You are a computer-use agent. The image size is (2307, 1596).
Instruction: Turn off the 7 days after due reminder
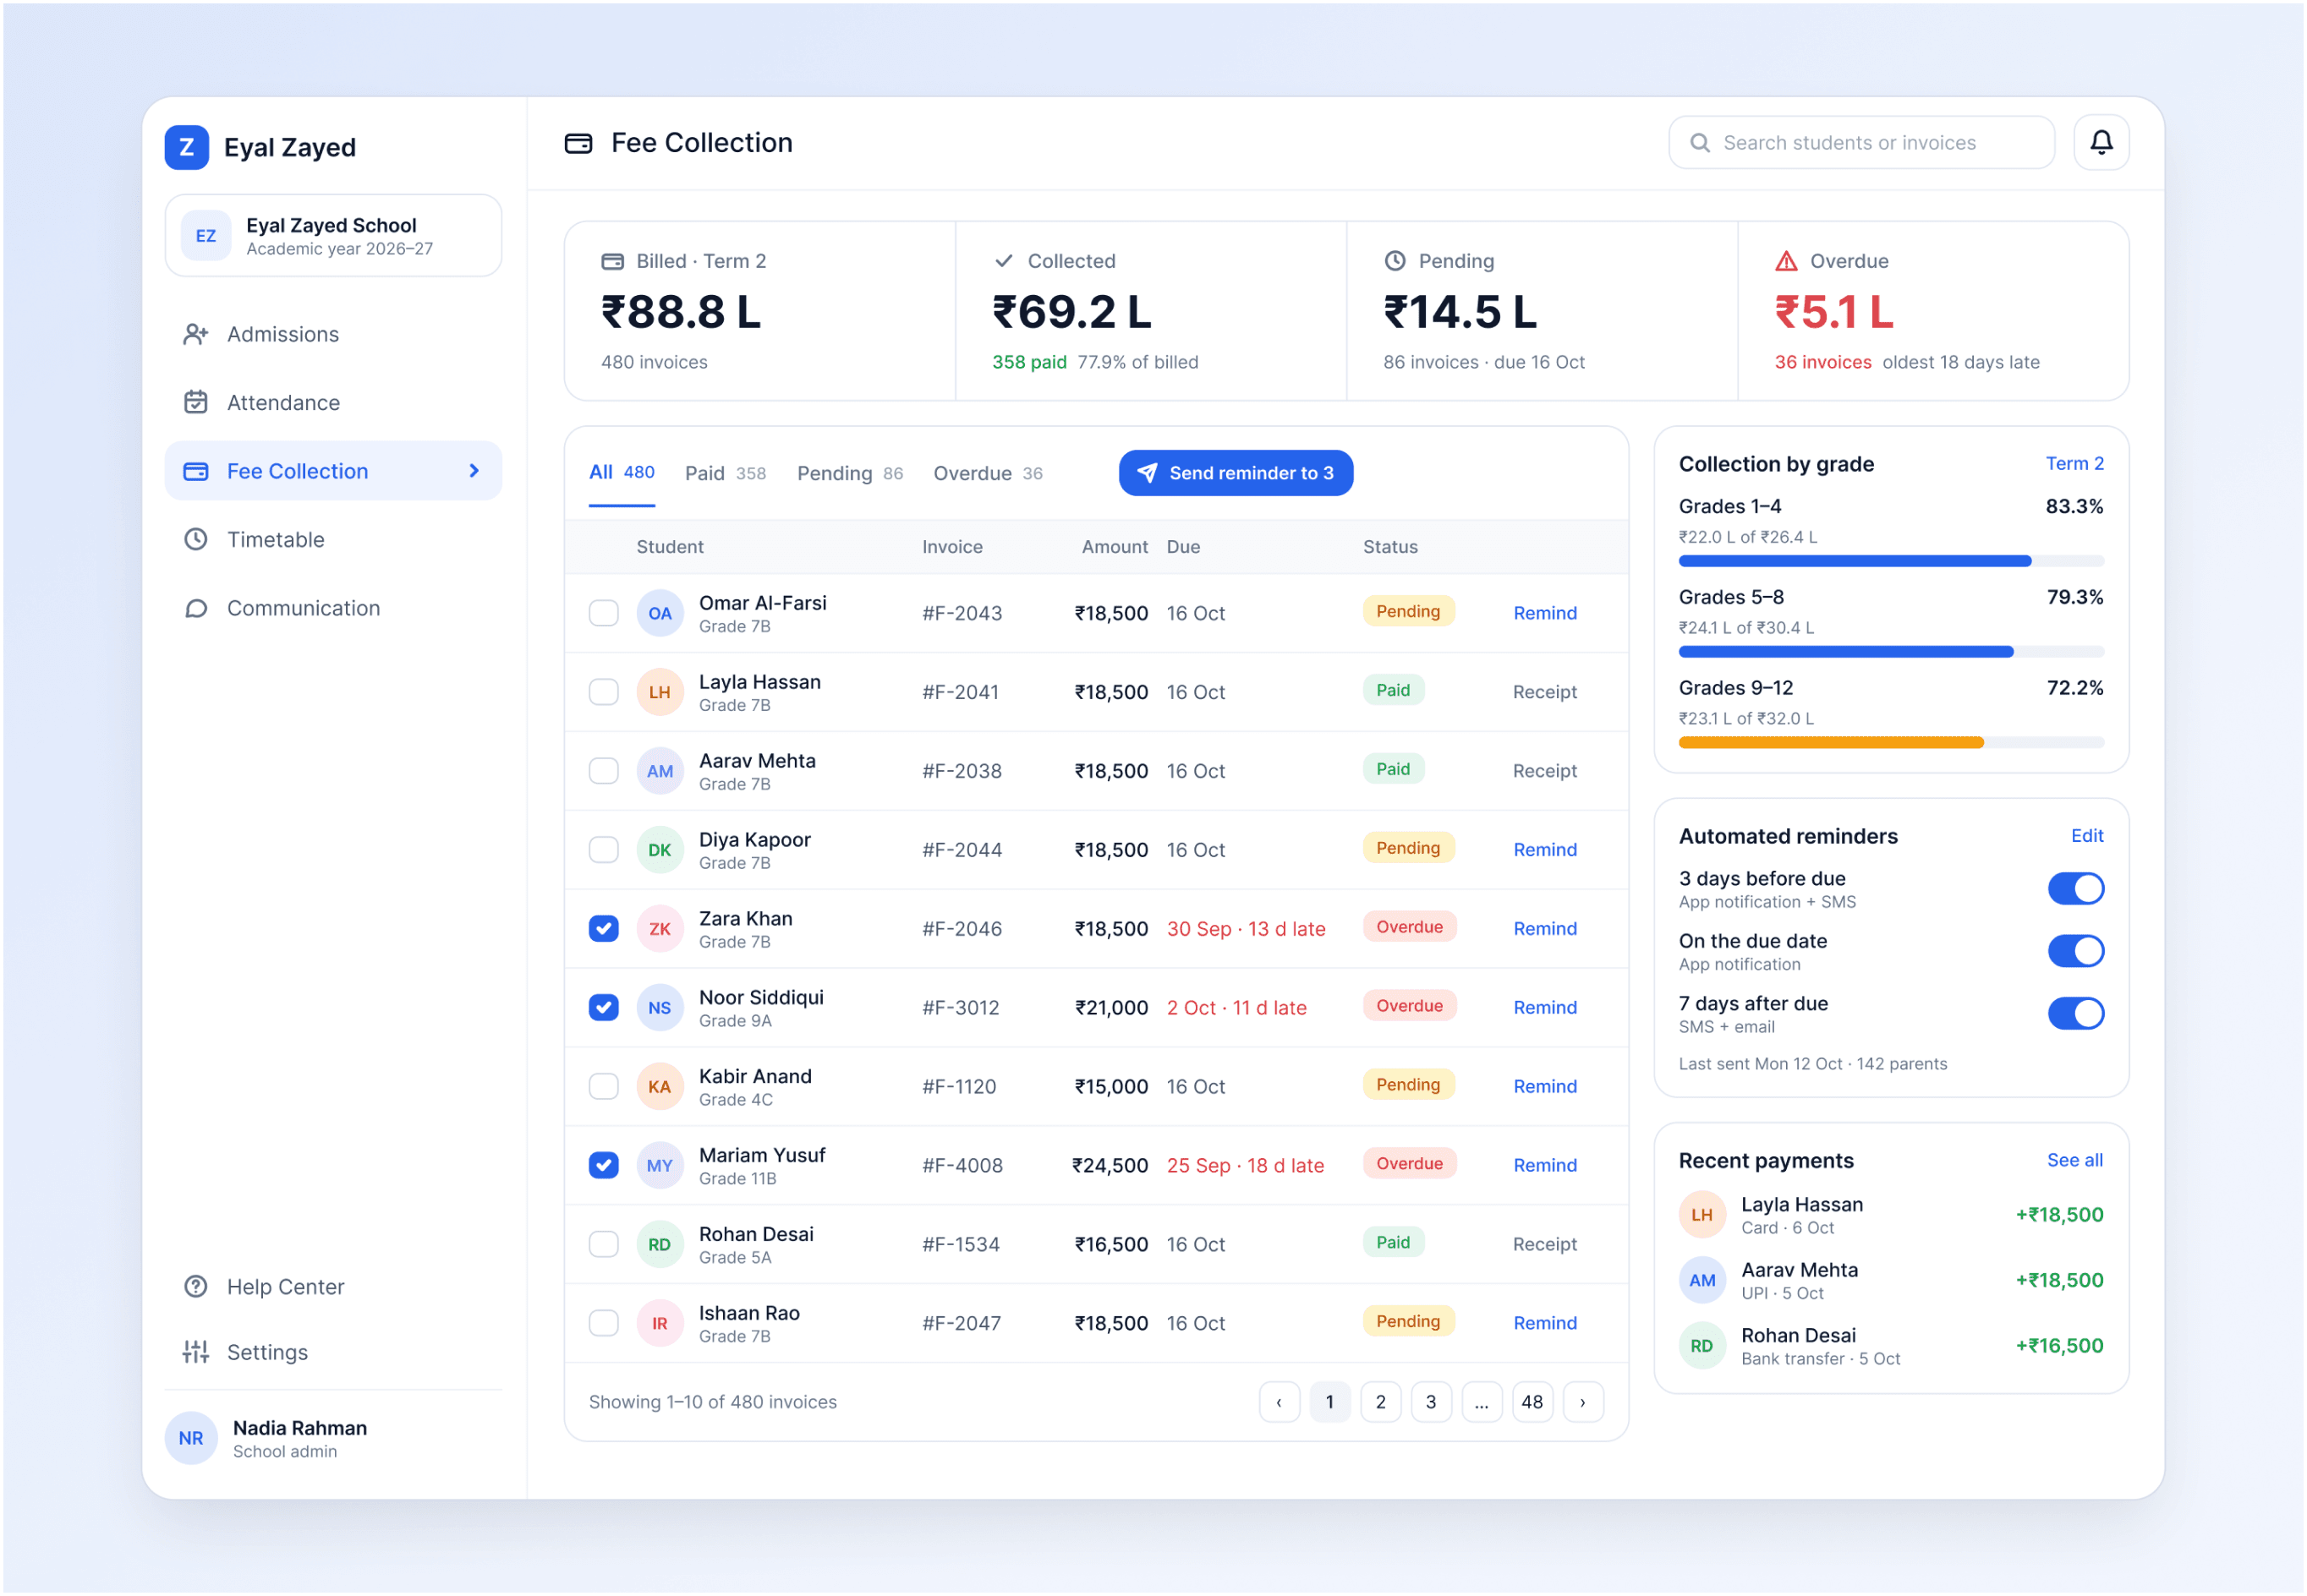[x=2075, y=1013]
